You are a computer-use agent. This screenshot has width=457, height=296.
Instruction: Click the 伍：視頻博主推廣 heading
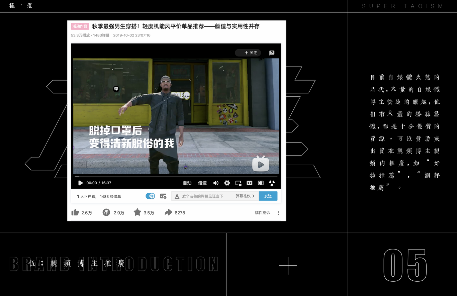(x=77, y=263)
